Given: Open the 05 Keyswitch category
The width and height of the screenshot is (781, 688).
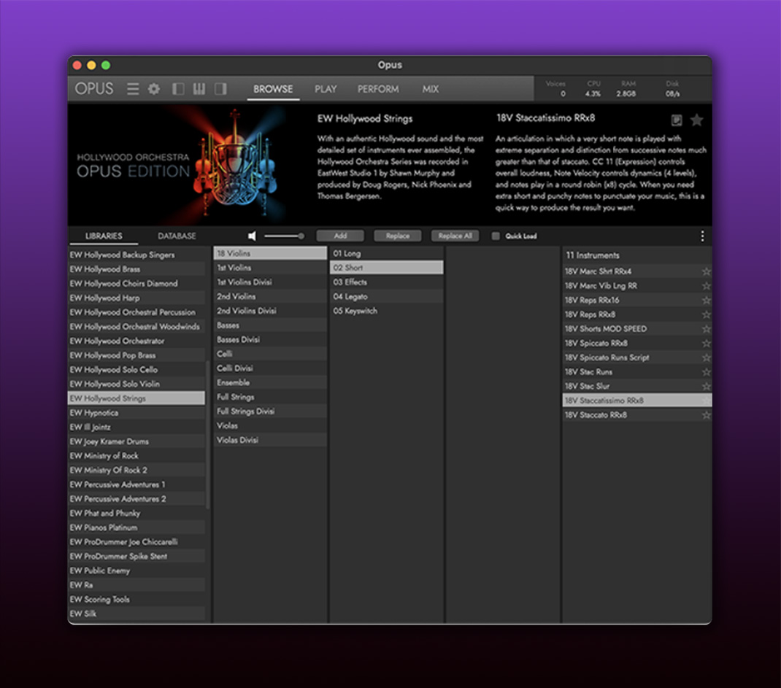Looking at the screenshot, I should [387, 311].
